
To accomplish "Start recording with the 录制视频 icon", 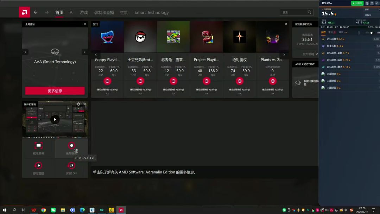I will coord(71,146).
